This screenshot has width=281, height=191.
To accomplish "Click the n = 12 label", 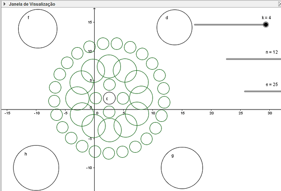I will click(272, 52).
